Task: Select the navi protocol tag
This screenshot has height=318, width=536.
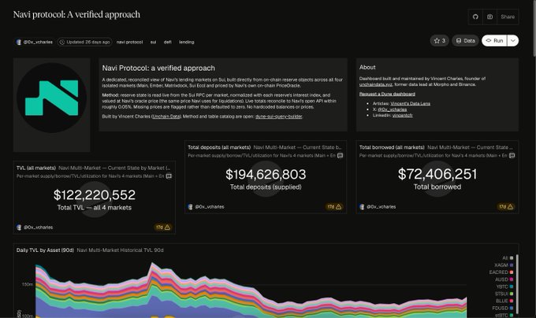Action: coord(129,42)
